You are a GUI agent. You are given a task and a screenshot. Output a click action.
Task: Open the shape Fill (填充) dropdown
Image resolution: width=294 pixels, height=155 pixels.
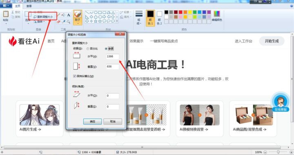point(125,17)
